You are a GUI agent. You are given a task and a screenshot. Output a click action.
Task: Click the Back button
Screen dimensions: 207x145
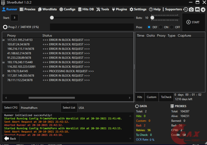click(x=10, y=139)
